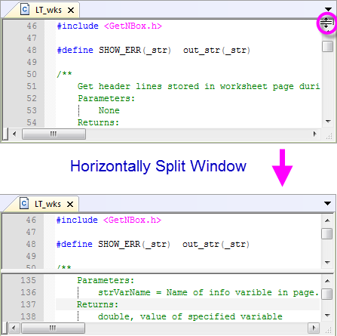Open the tab list dropdown in the top window
Image resolution: width=337 pixels, height=336 pixels.
pyautogui.click(x=328, y=9)
